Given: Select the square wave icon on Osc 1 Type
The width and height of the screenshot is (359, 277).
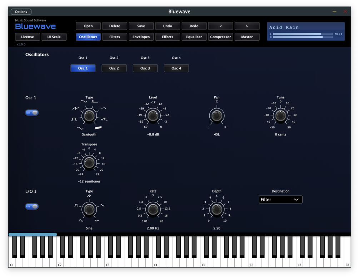Looking at the screenshot, I should (x=74, y=119).
